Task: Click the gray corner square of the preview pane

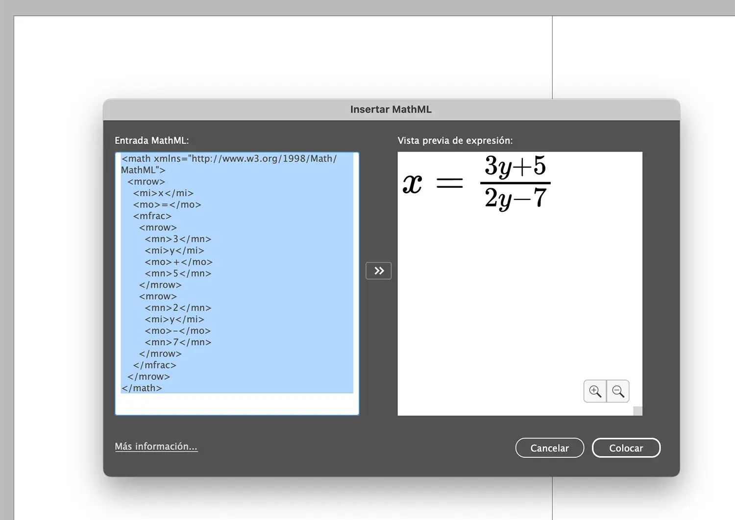Action: click(637, 411)
